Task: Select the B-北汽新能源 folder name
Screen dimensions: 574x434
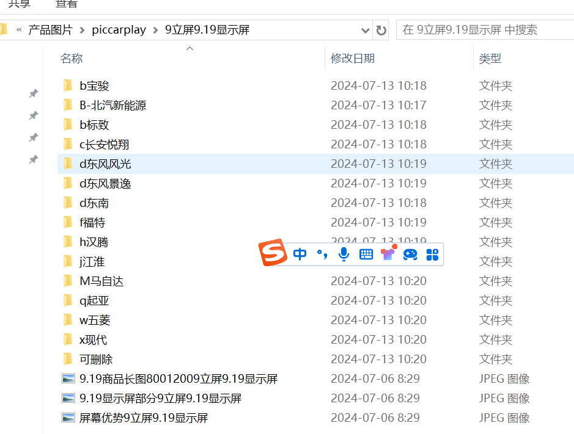Action: 112,106
